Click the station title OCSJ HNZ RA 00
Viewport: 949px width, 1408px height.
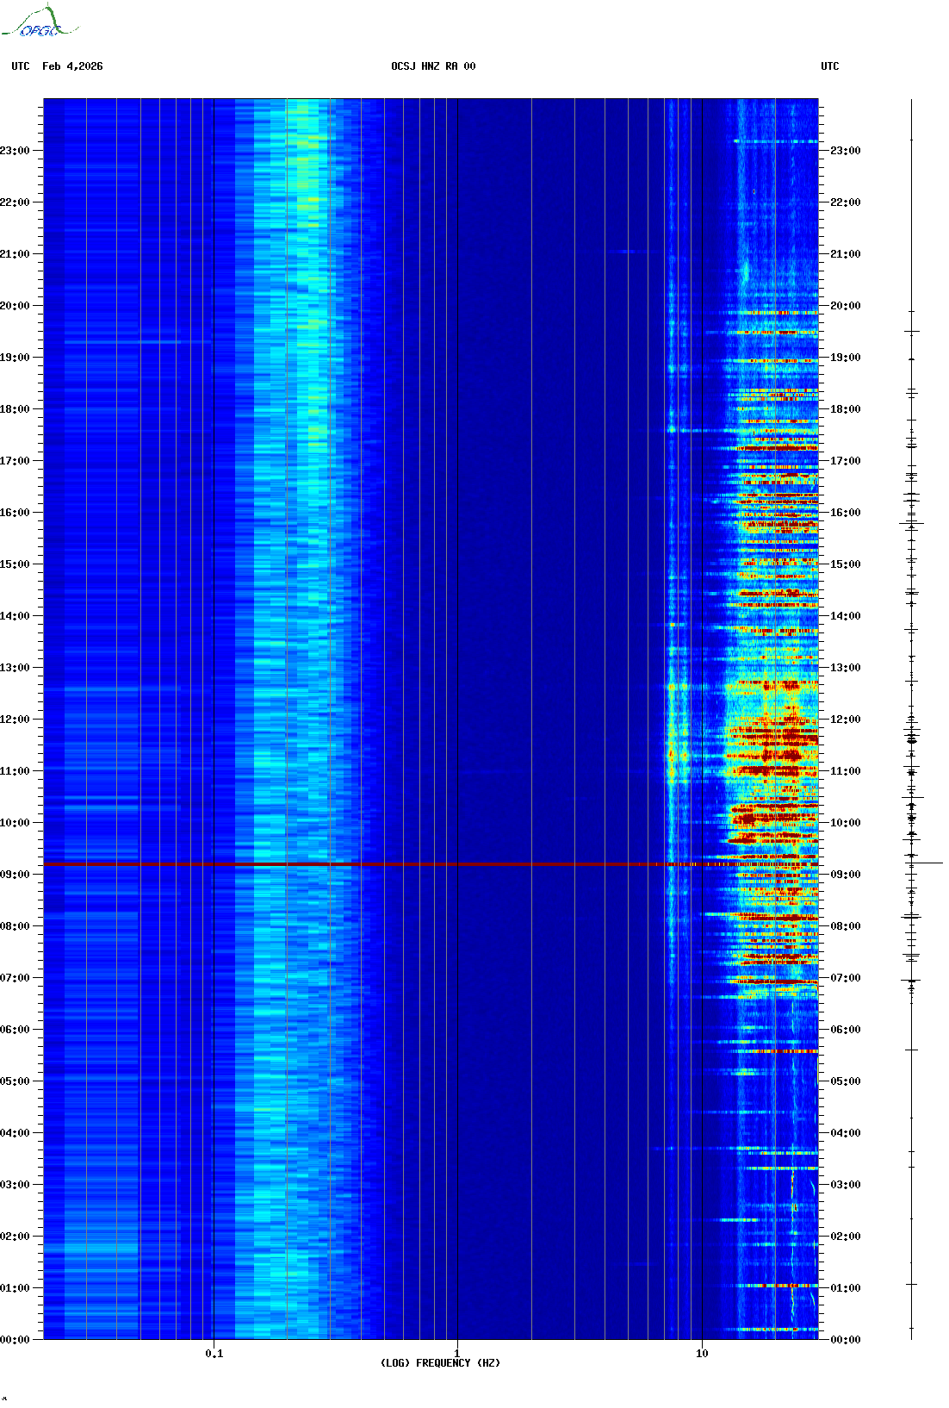(433, 66)
